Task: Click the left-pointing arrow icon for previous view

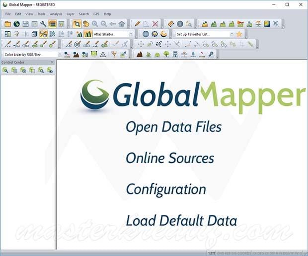Action: coord(113,24)
